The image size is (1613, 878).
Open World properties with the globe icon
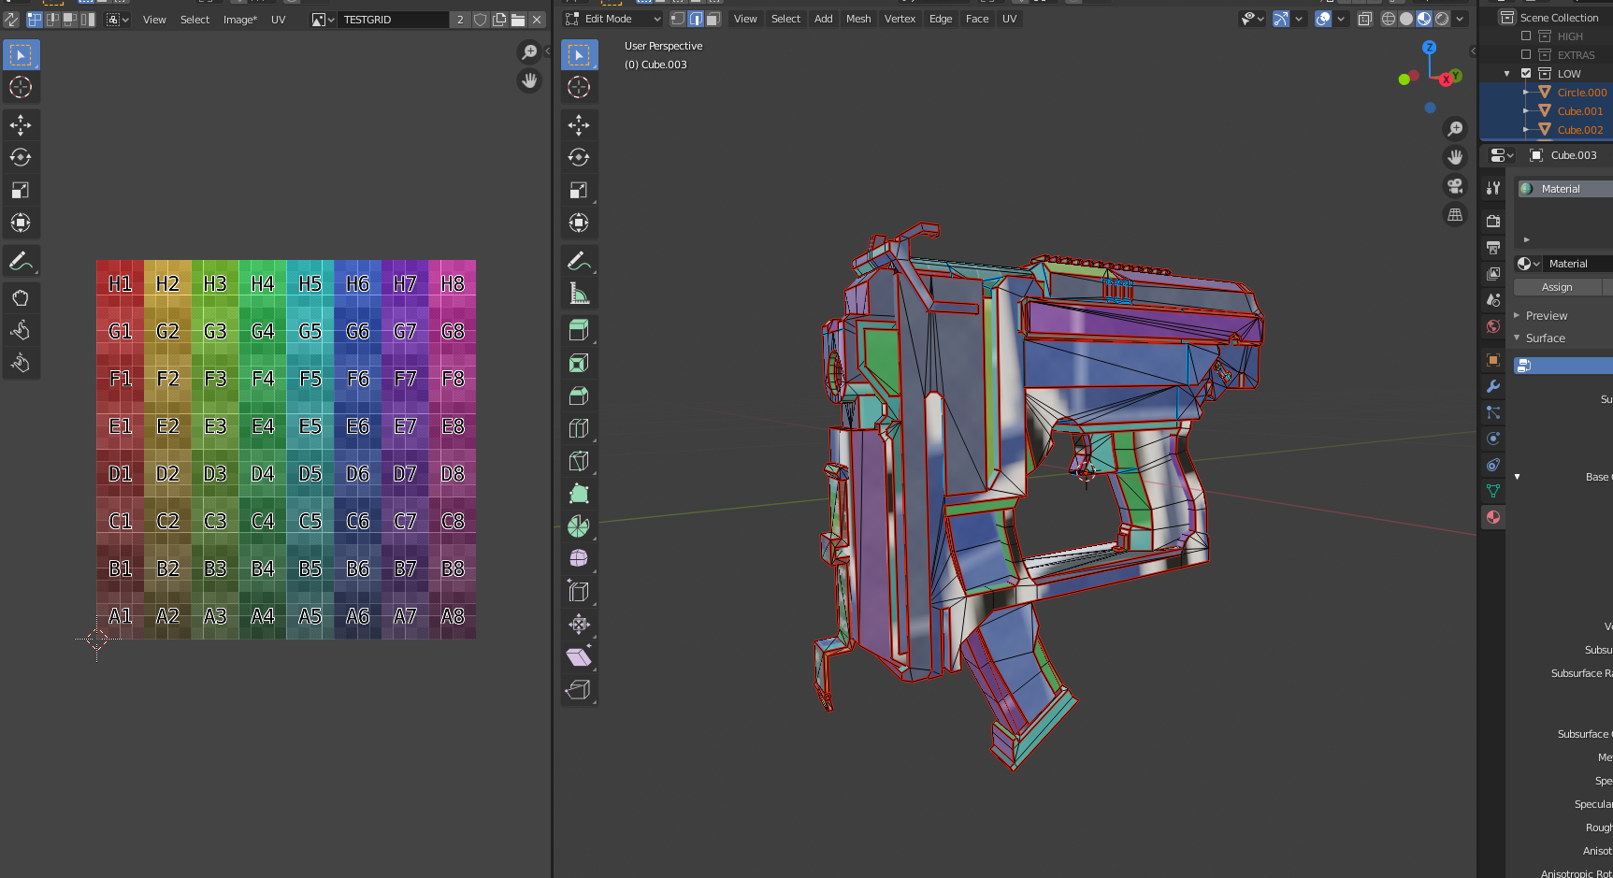coord(1492,326)
